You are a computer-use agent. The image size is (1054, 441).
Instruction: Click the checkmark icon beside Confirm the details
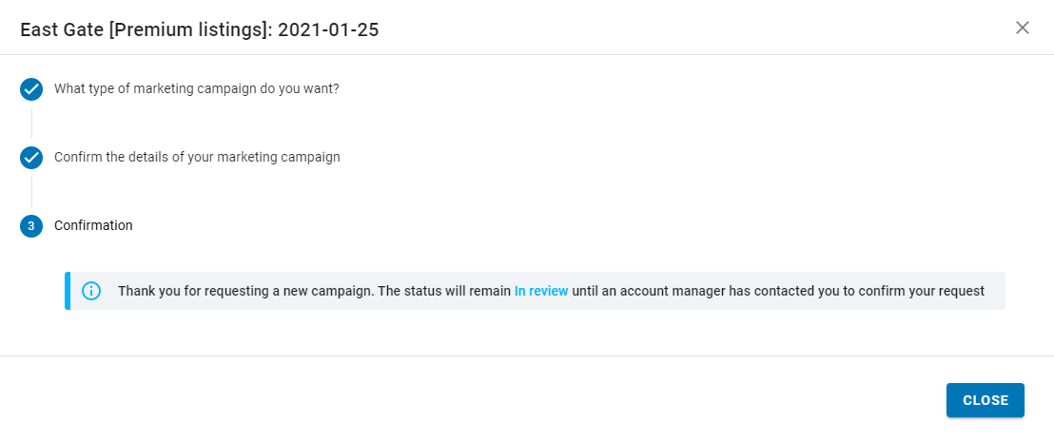[31, 158]
